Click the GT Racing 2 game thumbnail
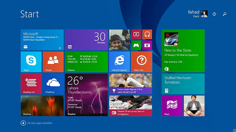 point(171,39)
